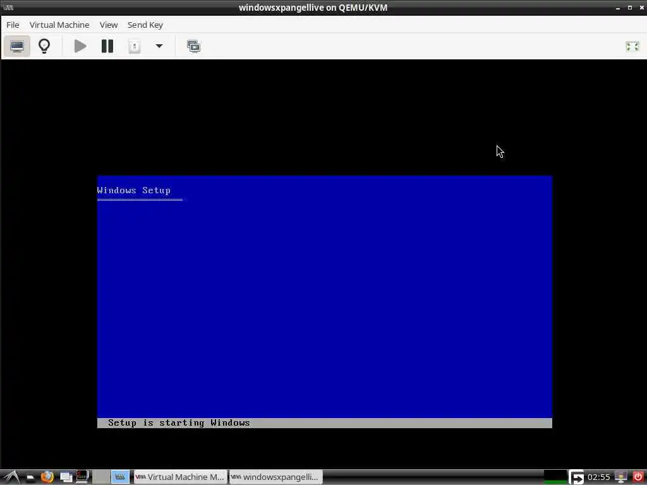The width and height of the screenshot is (647, 485).
Task: Open the Virtual Machine menu
Action: point(59,25)
